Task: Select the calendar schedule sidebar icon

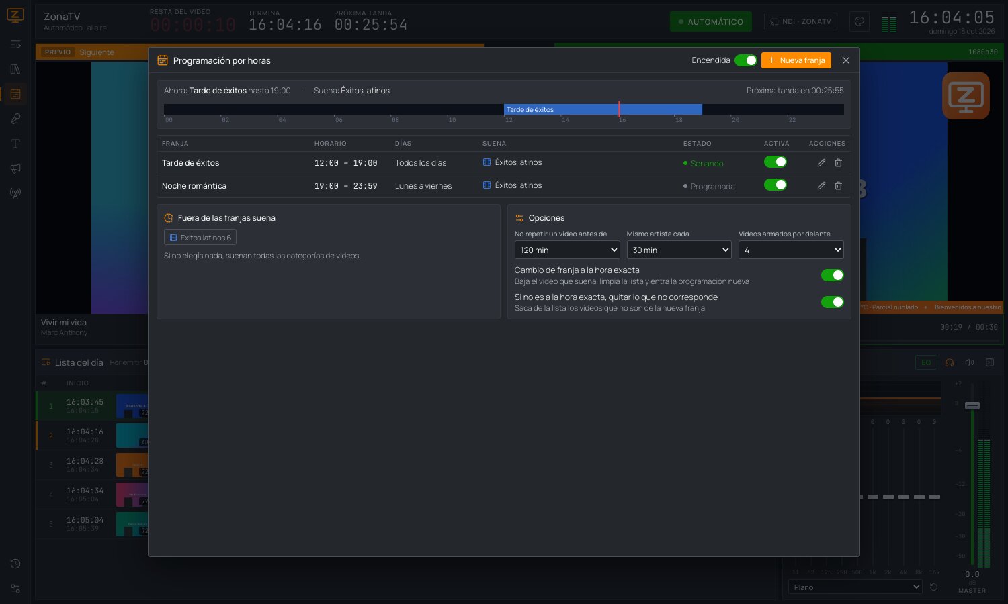Action: pos(15,94)
